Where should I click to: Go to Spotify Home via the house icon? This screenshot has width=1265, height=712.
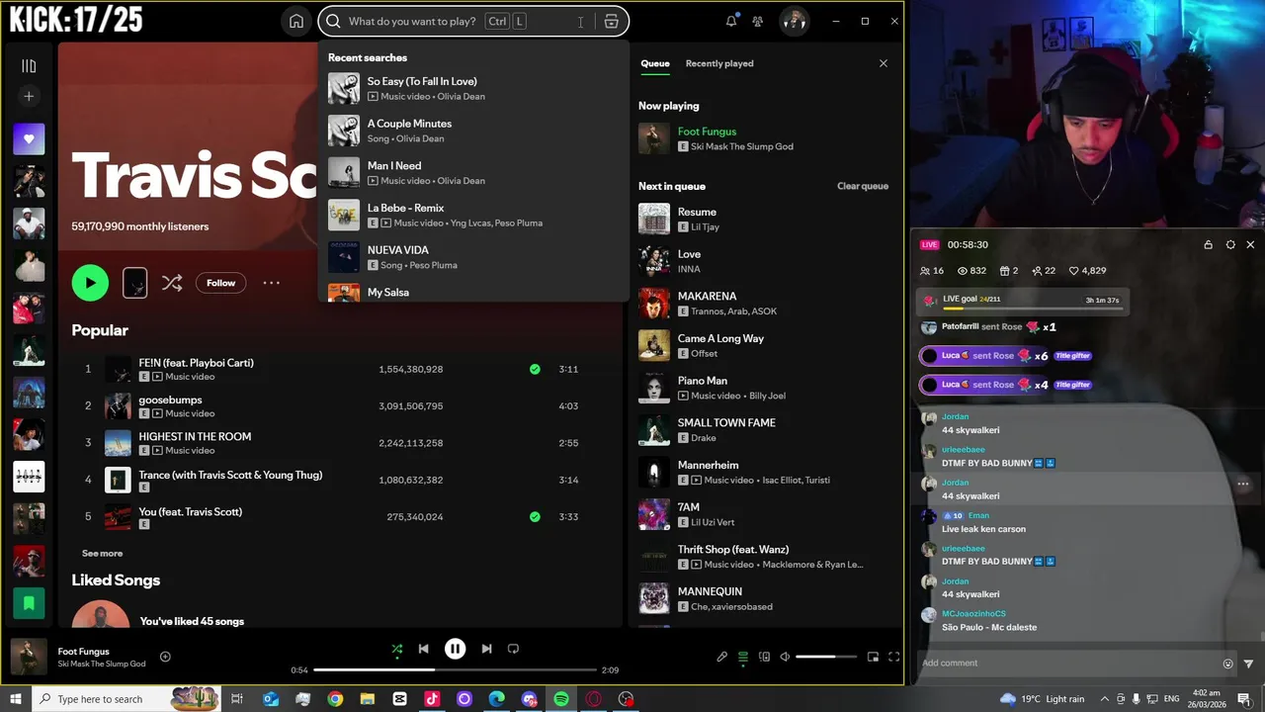click(295, 21)
